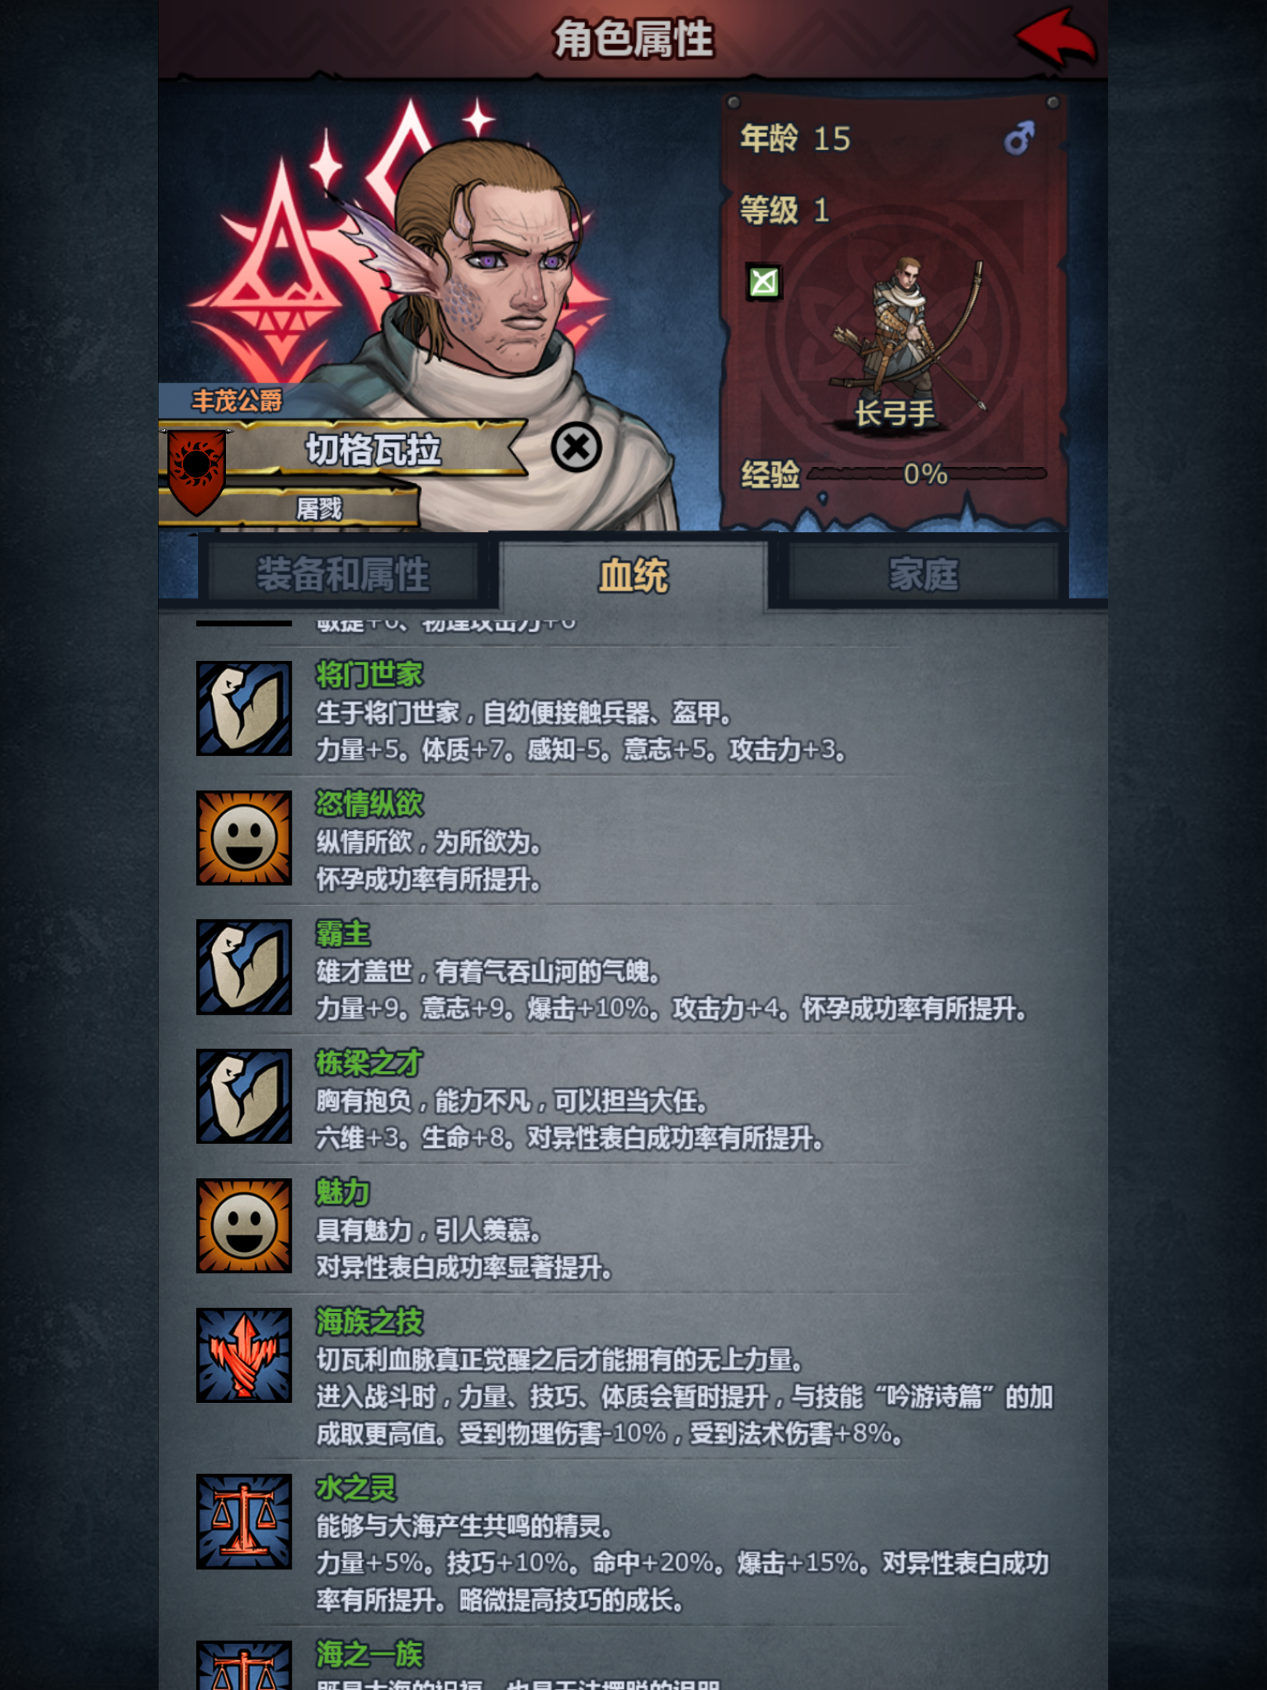Select the 血统 tab
This screenshot has width=1267, height=1690.
[x=633, y=575]
